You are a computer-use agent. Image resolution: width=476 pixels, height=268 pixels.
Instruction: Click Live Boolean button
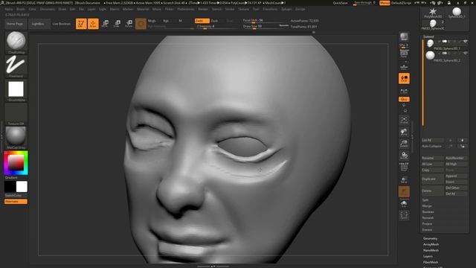click(x=62, y=24)
